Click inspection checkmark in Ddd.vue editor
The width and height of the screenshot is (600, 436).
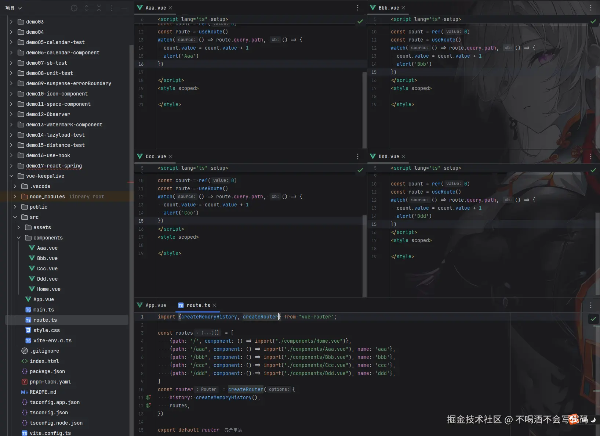[x=593, y=170]
